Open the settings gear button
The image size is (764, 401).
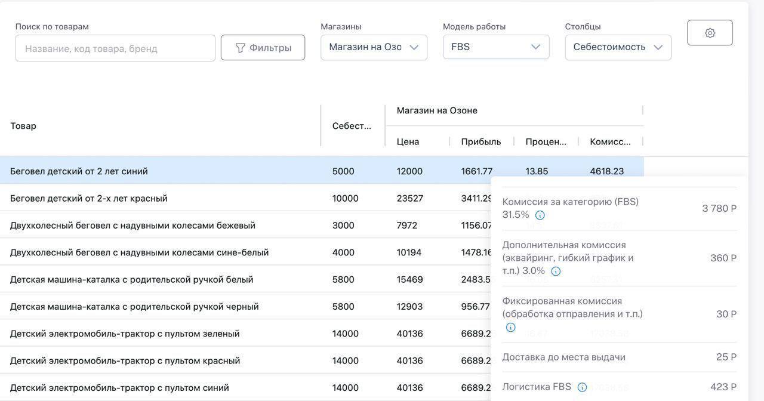point(710,33)
